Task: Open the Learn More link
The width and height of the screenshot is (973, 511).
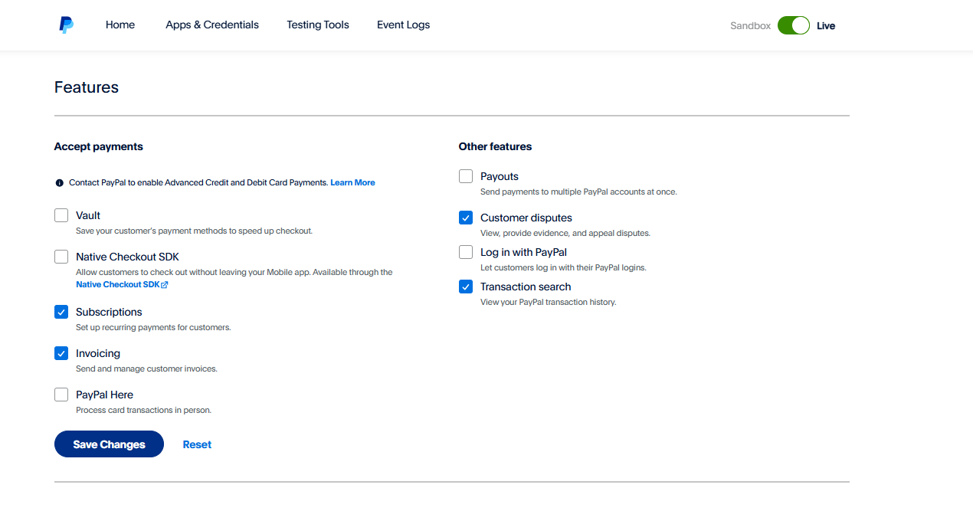Action: (x=352, y=183)
